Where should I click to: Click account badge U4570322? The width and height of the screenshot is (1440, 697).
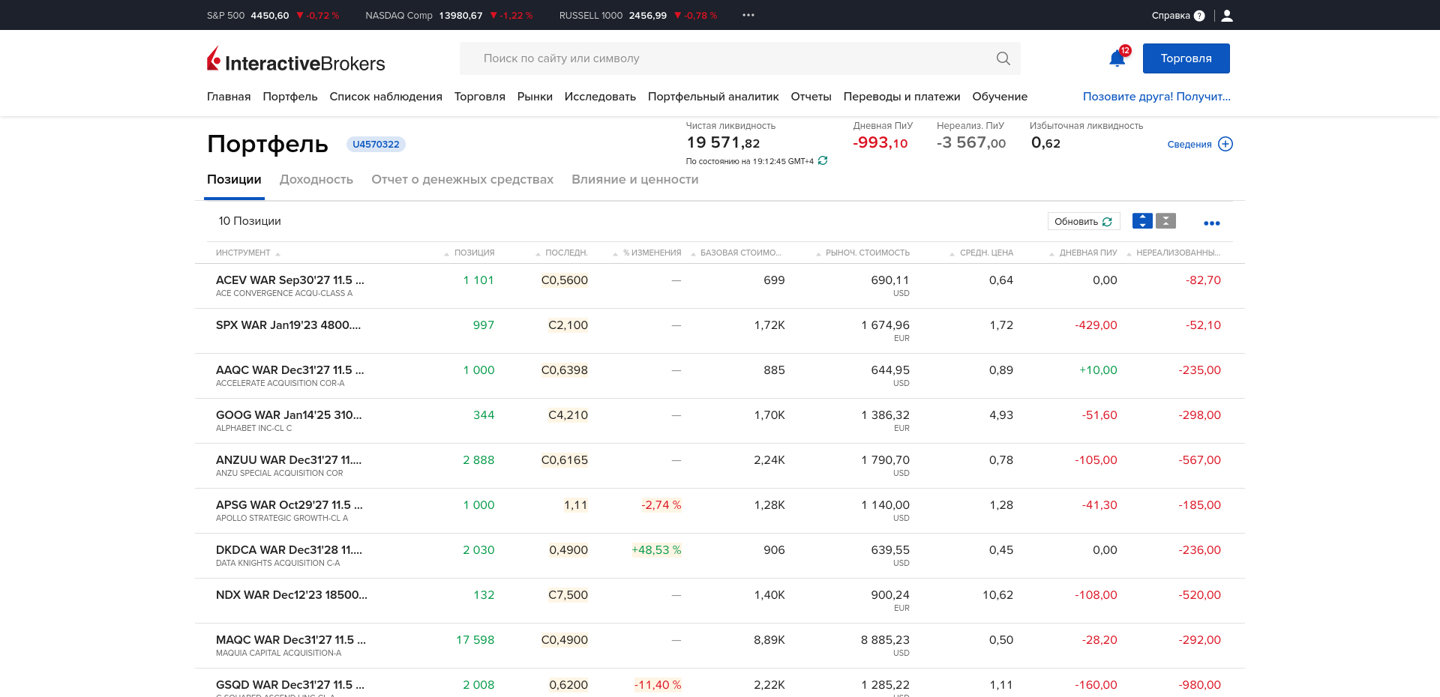376,144
